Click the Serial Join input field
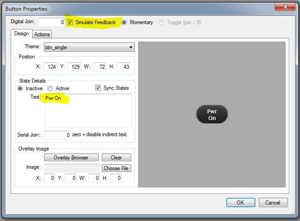 click(x=57, y=135)
